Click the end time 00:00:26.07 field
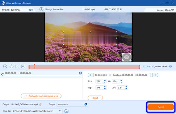This screenshot has width=176, height=114. (x=141, y=75)
